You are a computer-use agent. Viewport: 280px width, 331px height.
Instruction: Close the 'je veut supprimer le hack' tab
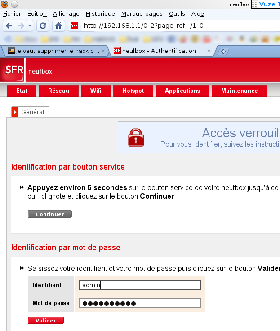coord(103,51)
